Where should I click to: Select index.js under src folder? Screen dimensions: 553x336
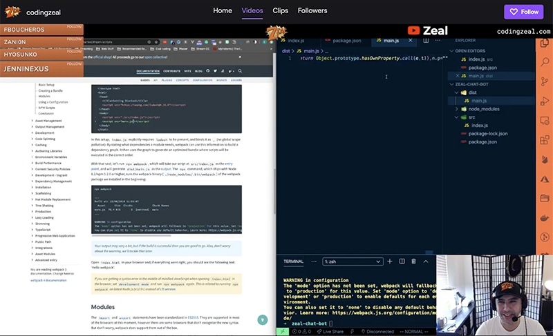tap(480, 126)
